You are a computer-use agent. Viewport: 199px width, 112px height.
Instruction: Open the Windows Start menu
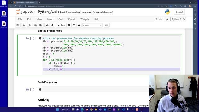(x=58, y=110)
